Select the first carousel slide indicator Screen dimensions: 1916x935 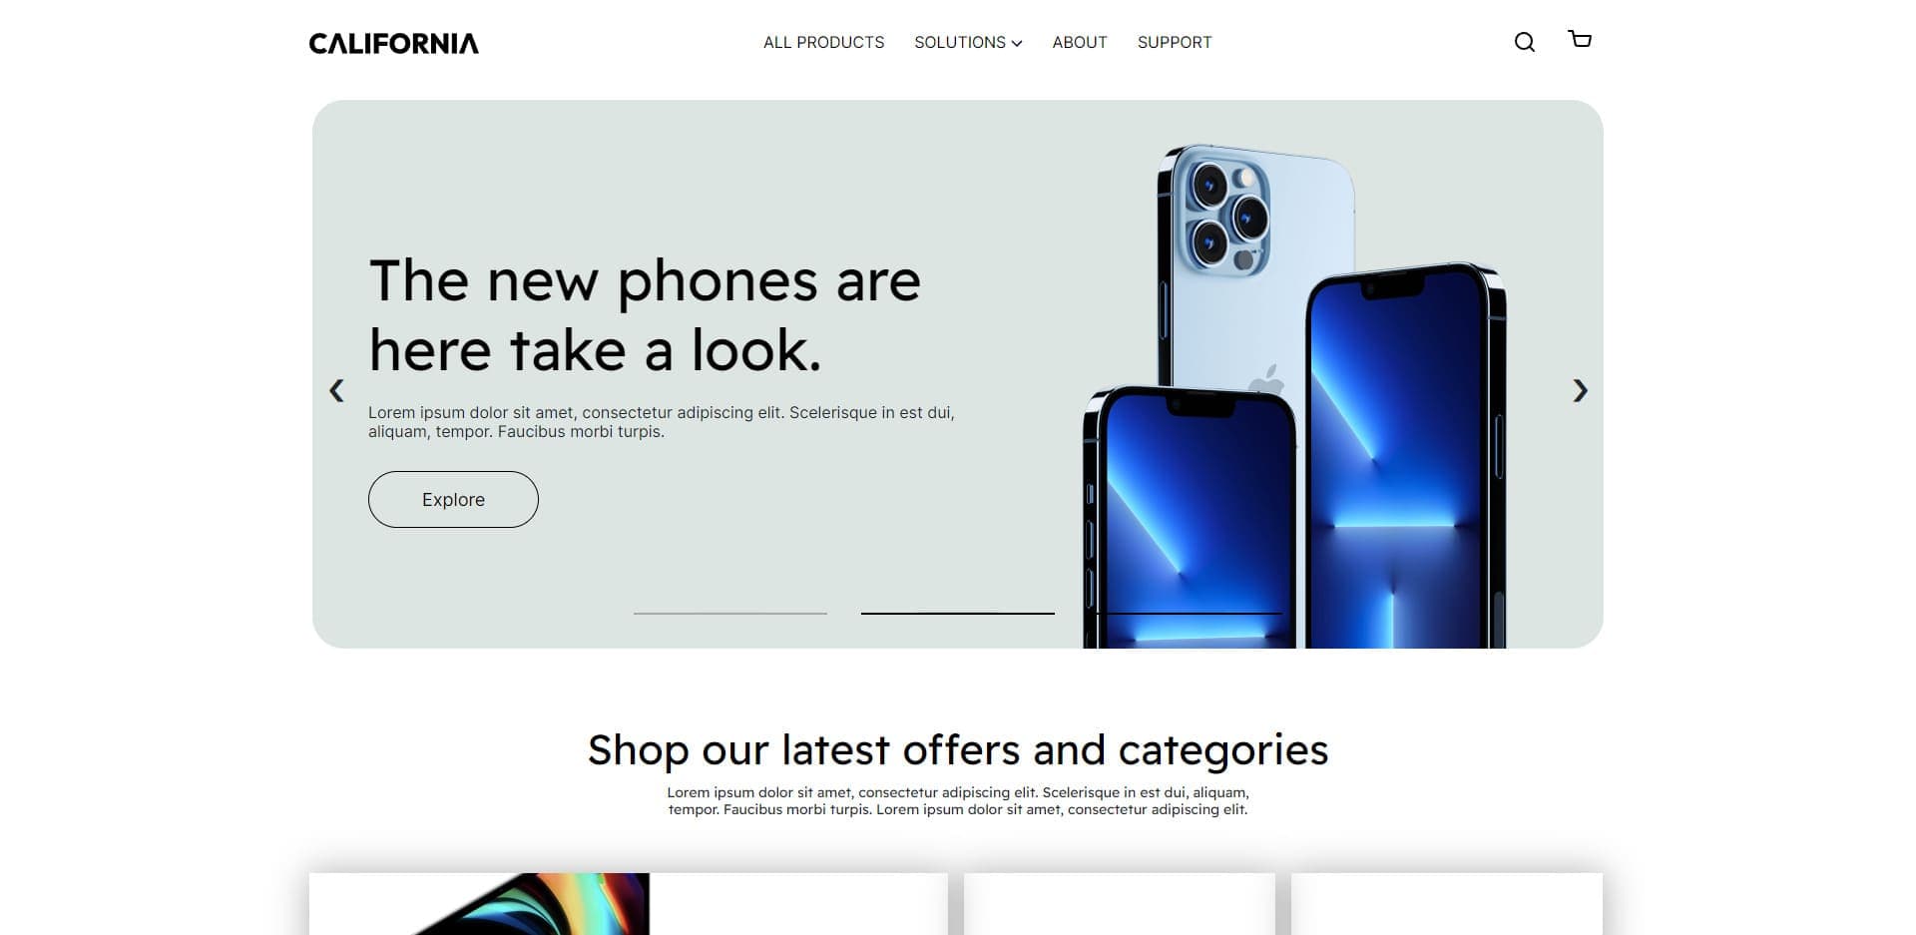point(730,613)
